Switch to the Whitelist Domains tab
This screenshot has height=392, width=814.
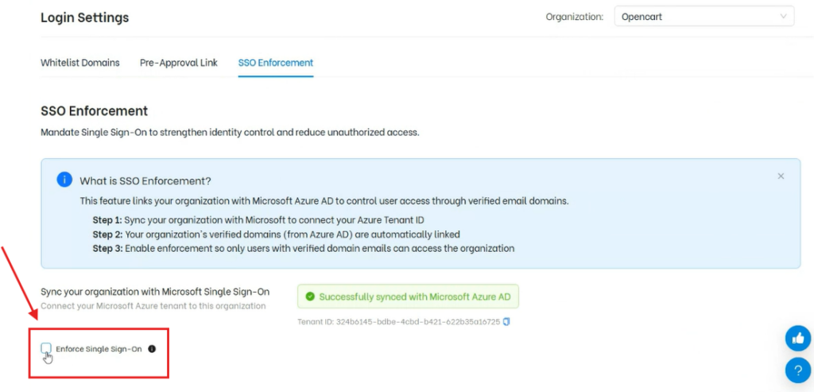click(x=80, y=63)
